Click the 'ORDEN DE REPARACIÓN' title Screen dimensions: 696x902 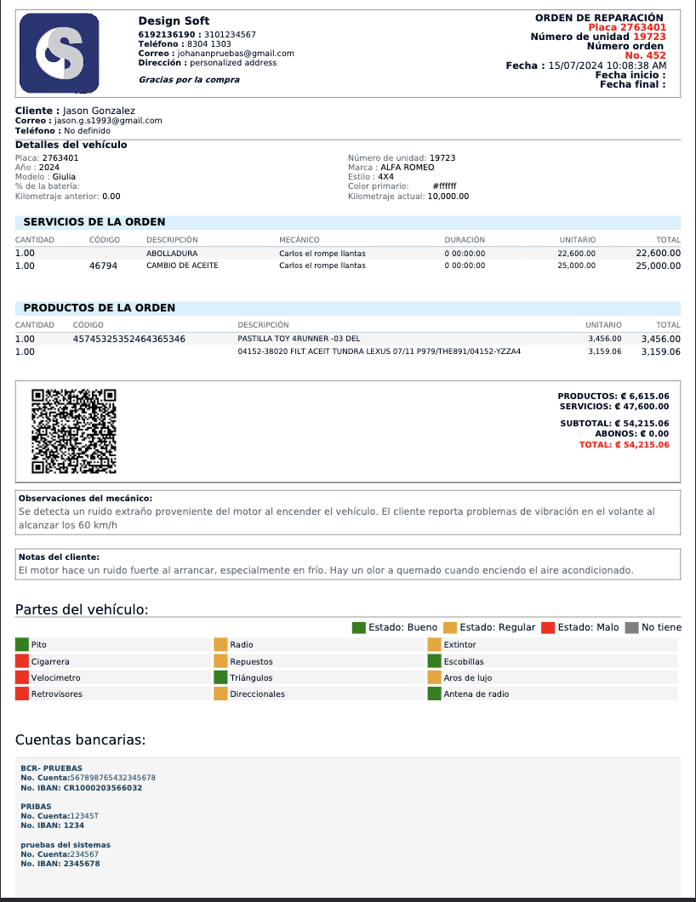(599, 18)
